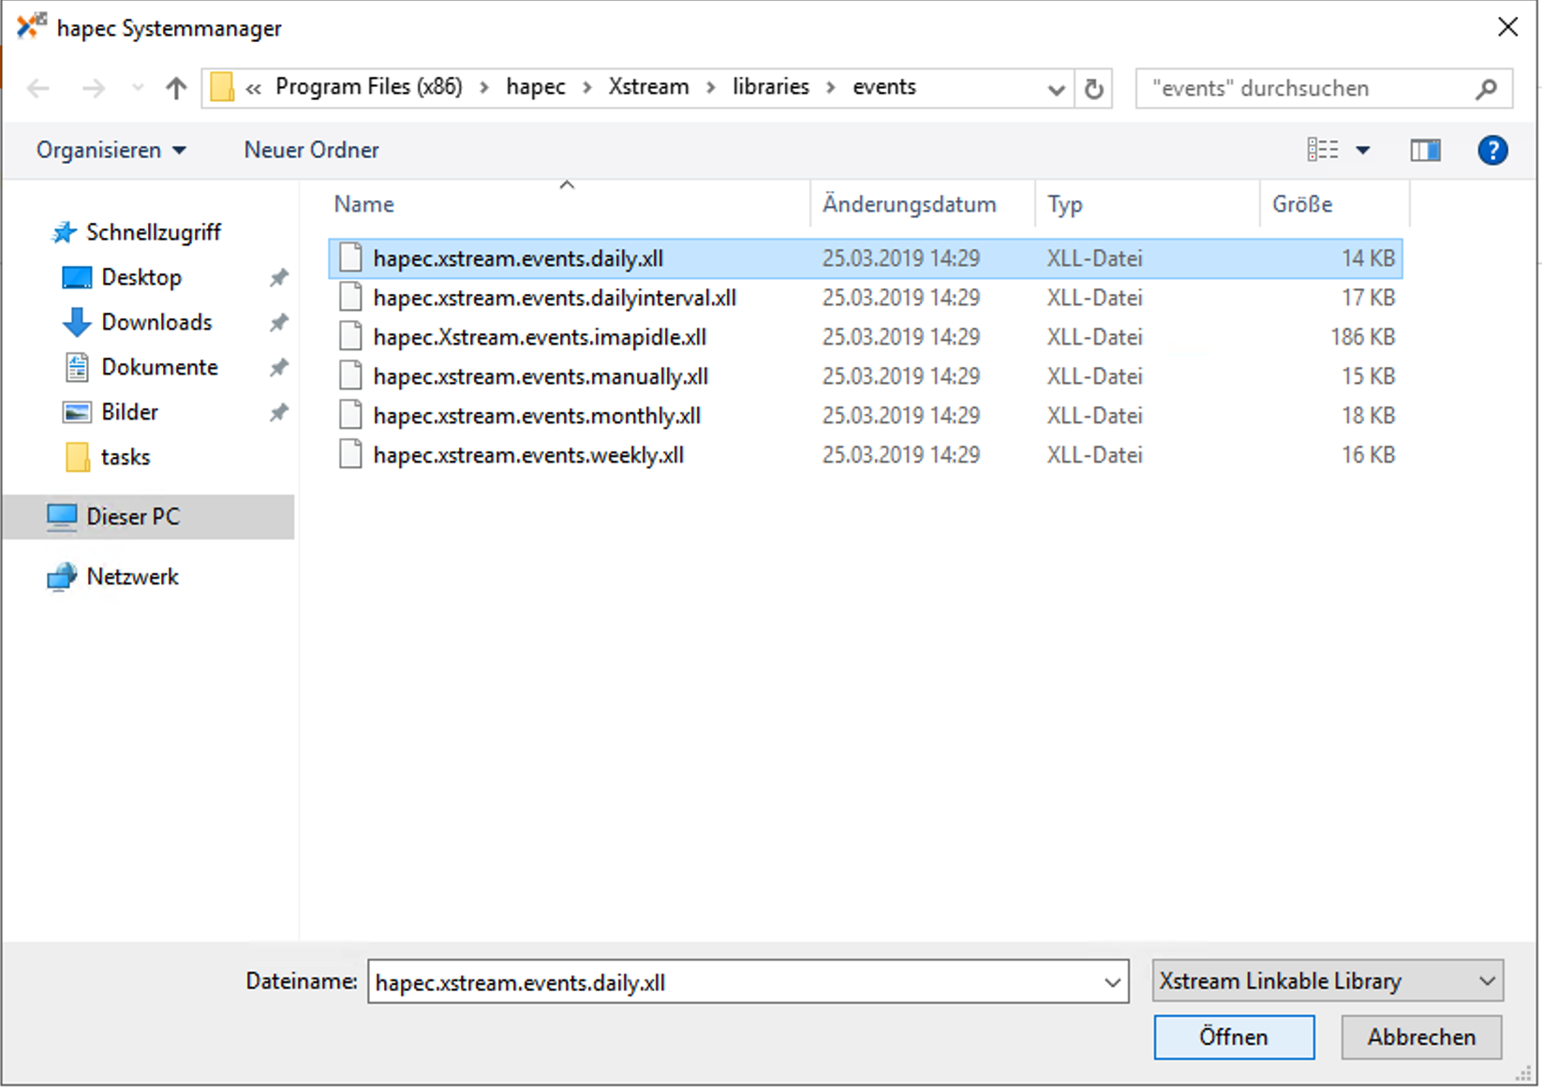Select hapec.xstream.events.weekly.xll file
This screenshot has height=1090, width=1542.
528,455
